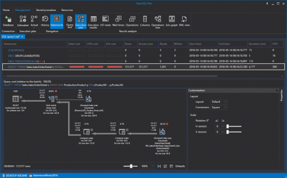The image size is (287, 178).
Task: Close the SQL query1.sql tab
Action: (23, 37)
